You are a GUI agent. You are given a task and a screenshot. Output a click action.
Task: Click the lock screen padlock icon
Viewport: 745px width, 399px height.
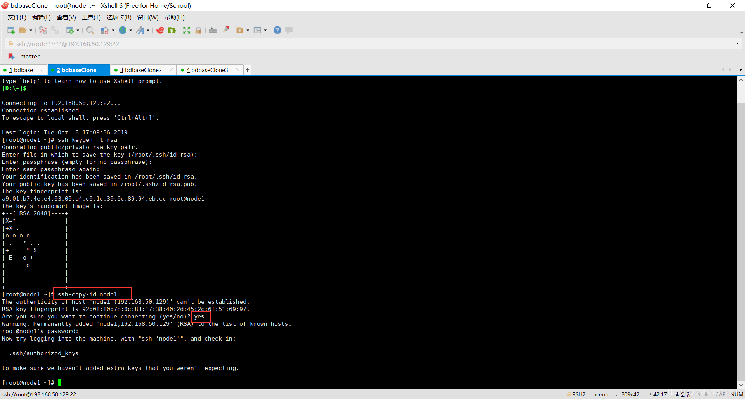pos(198,30)
